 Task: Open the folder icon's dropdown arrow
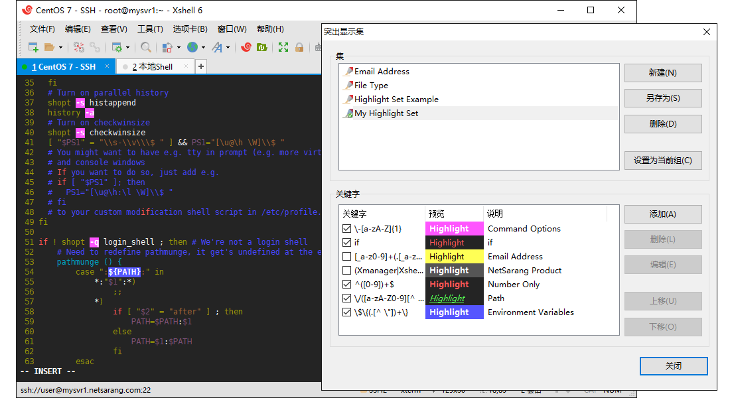click(61, 46)
